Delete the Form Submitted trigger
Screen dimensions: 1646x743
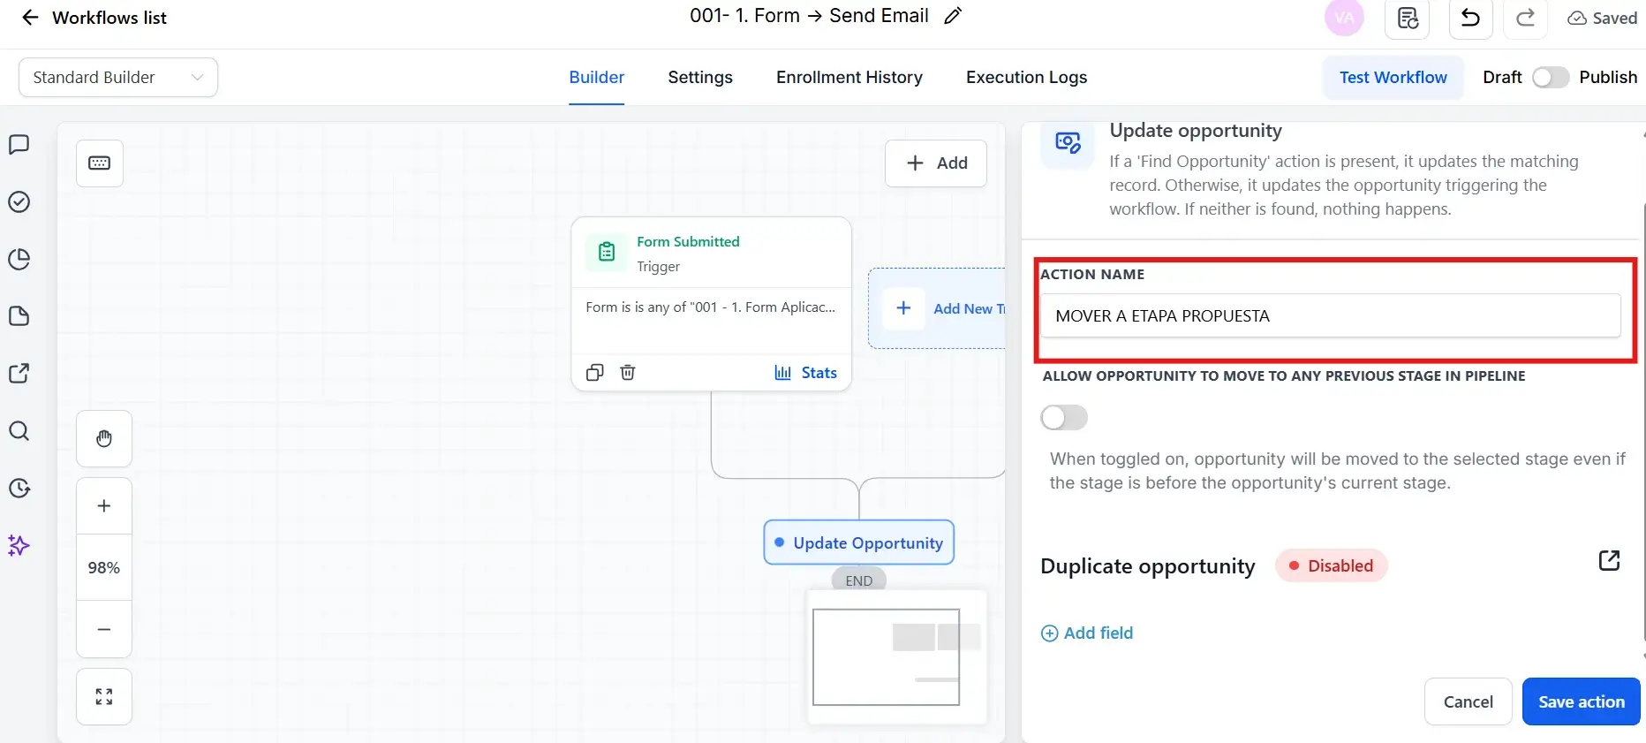[628, 373]
